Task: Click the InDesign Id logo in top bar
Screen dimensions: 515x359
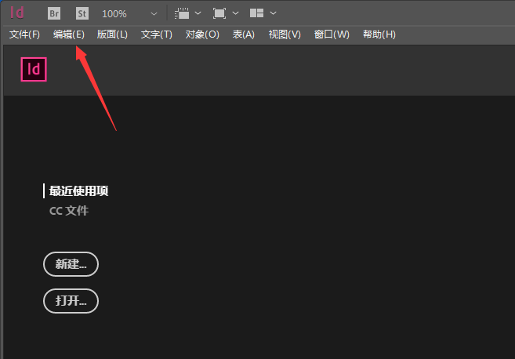Action: (x=17, y=13)
